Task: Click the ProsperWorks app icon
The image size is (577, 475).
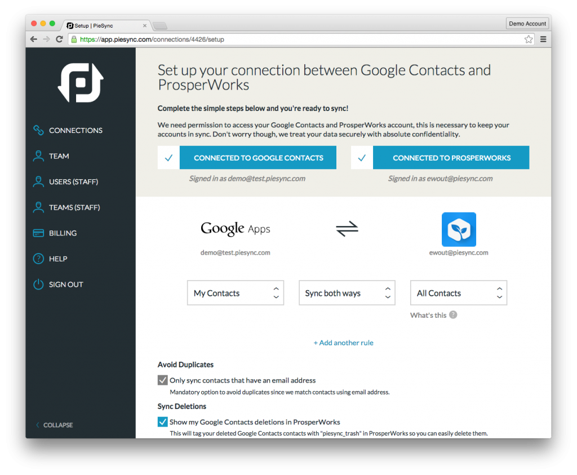Action: coord(459,229)
